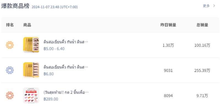
Task: Open the product title priced ฿5.00 - 6.40
Action: [x=66, y=42]
